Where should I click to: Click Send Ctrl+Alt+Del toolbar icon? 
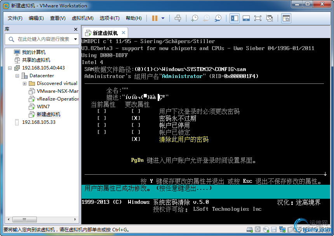point(178,18)
